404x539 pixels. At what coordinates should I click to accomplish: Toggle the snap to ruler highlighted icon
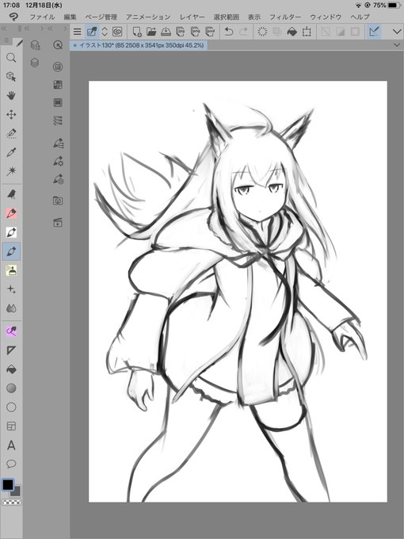[374, 32]
